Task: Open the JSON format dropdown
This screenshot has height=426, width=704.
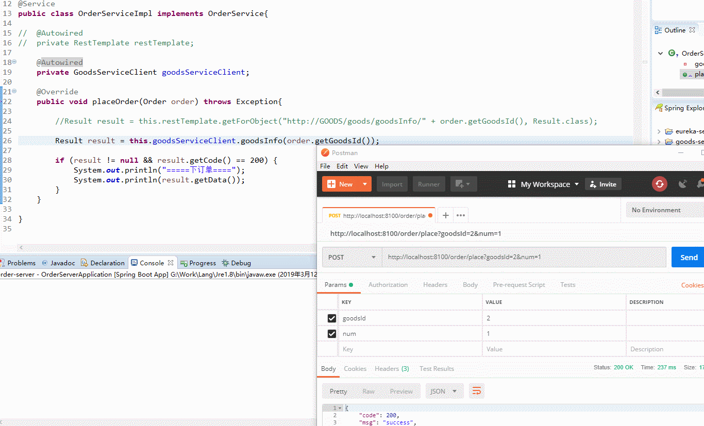Action: coord(444,391)
